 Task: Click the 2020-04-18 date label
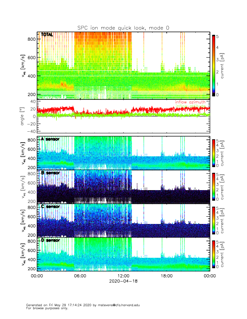tap(123, 281)
